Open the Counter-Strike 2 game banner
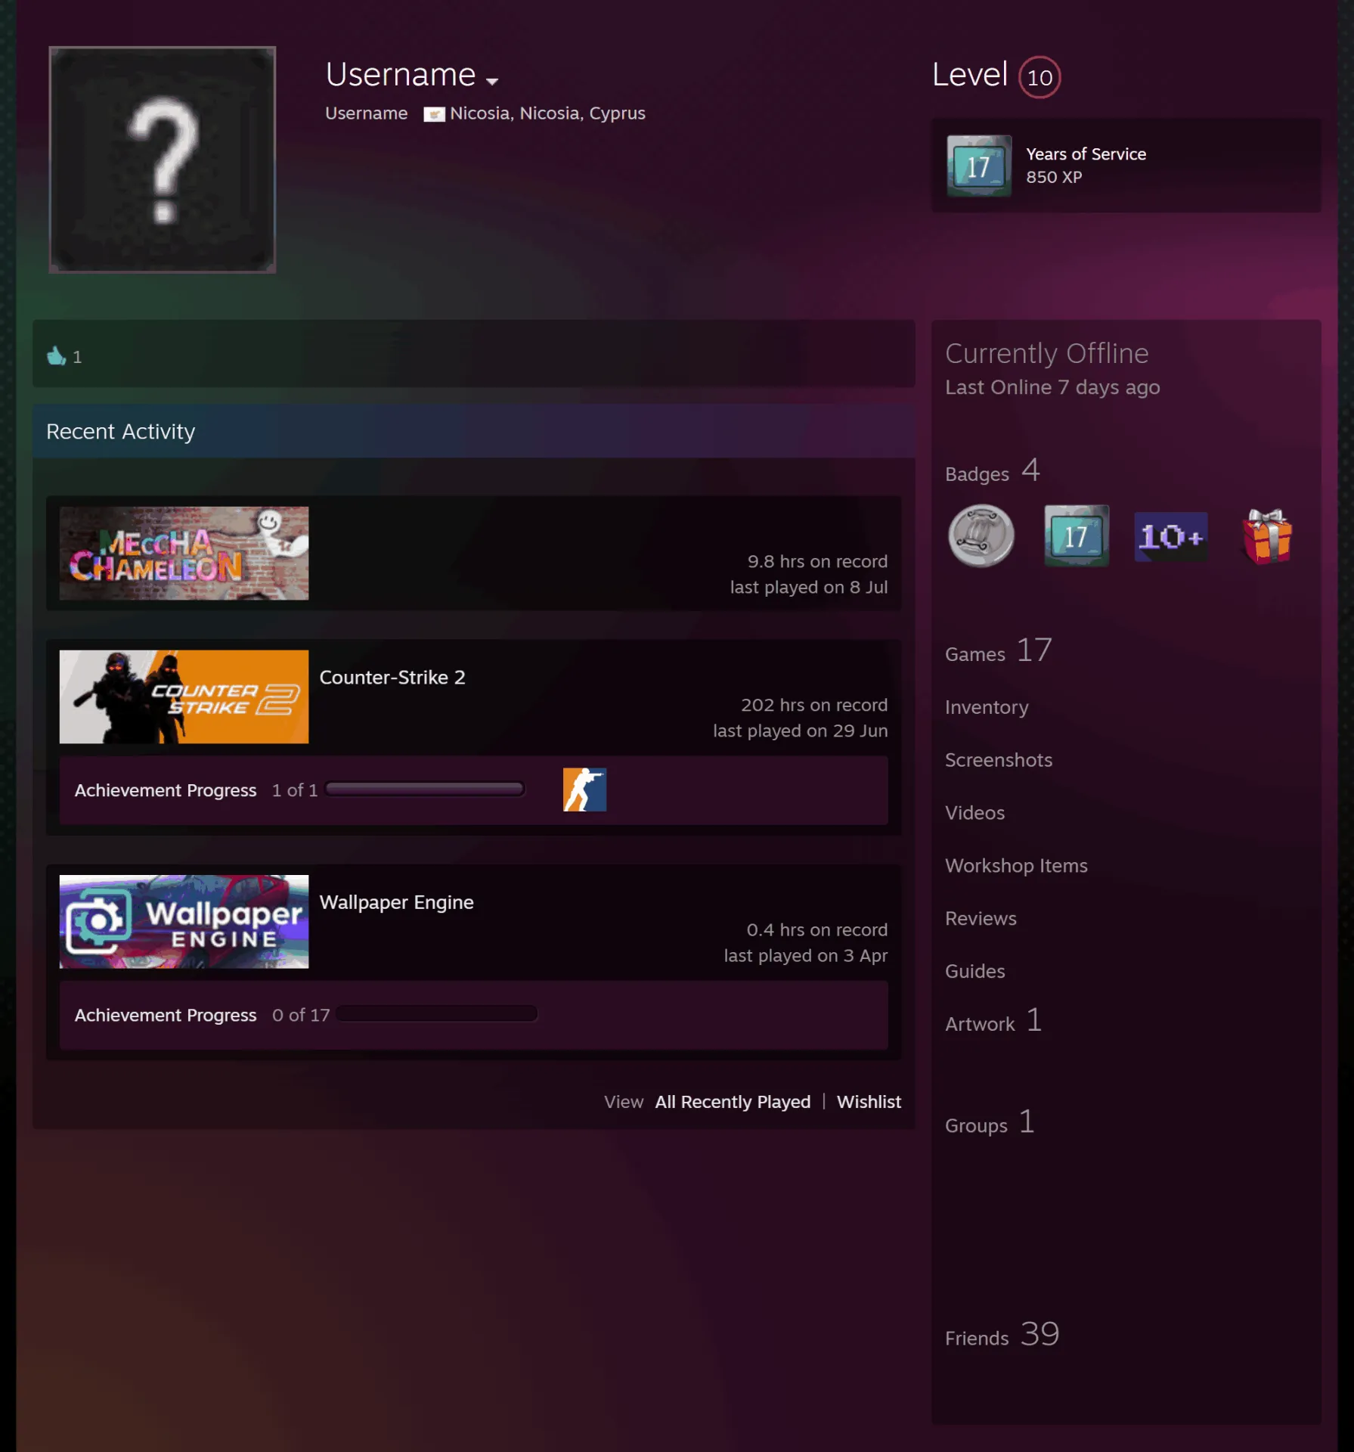 coord(184,697)
